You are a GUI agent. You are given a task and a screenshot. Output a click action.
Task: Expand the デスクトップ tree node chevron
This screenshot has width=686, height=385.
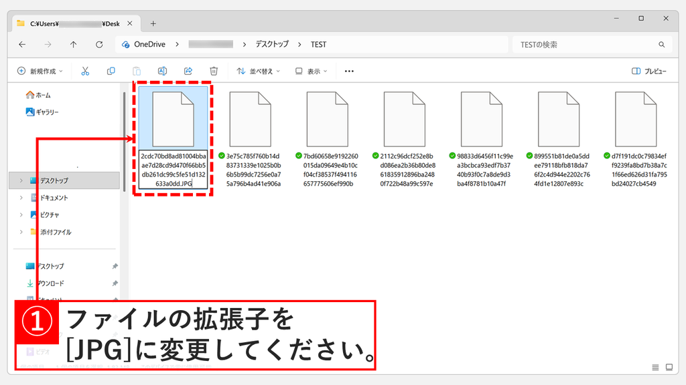pyautogui.click(x=21, y=180)
